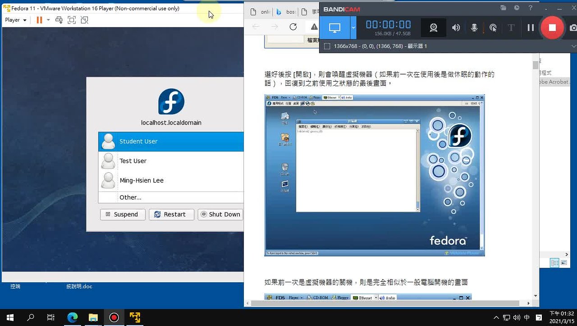Open the notification center icon

coord(538,317)
